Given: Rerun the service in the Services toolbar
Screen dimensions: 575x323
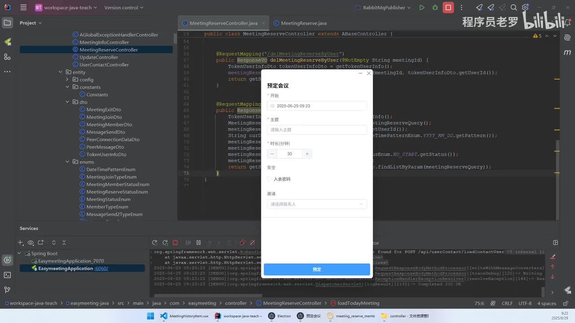Looking at the screenshot, I should click(x=155, y=243).
